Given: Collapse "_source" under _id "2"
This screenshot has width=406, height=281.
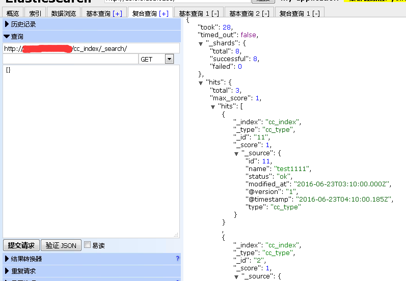Looking at the screenshot, I should click(x=236, y=277).
